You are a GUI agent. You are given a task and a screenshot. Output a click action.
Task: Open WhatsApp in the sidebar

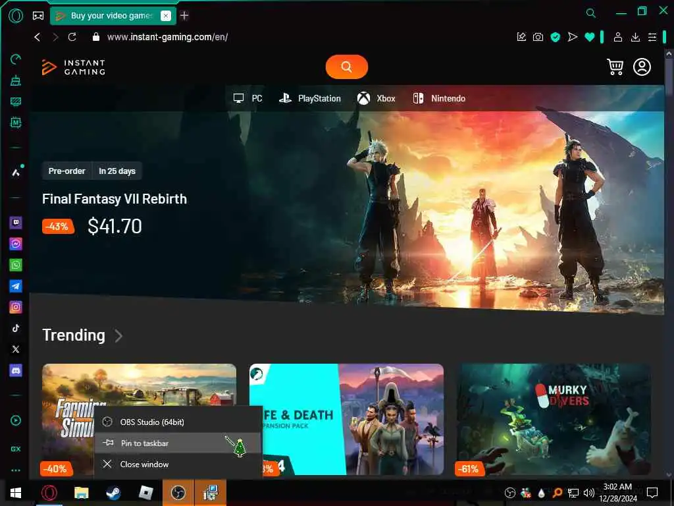[16, 265]
